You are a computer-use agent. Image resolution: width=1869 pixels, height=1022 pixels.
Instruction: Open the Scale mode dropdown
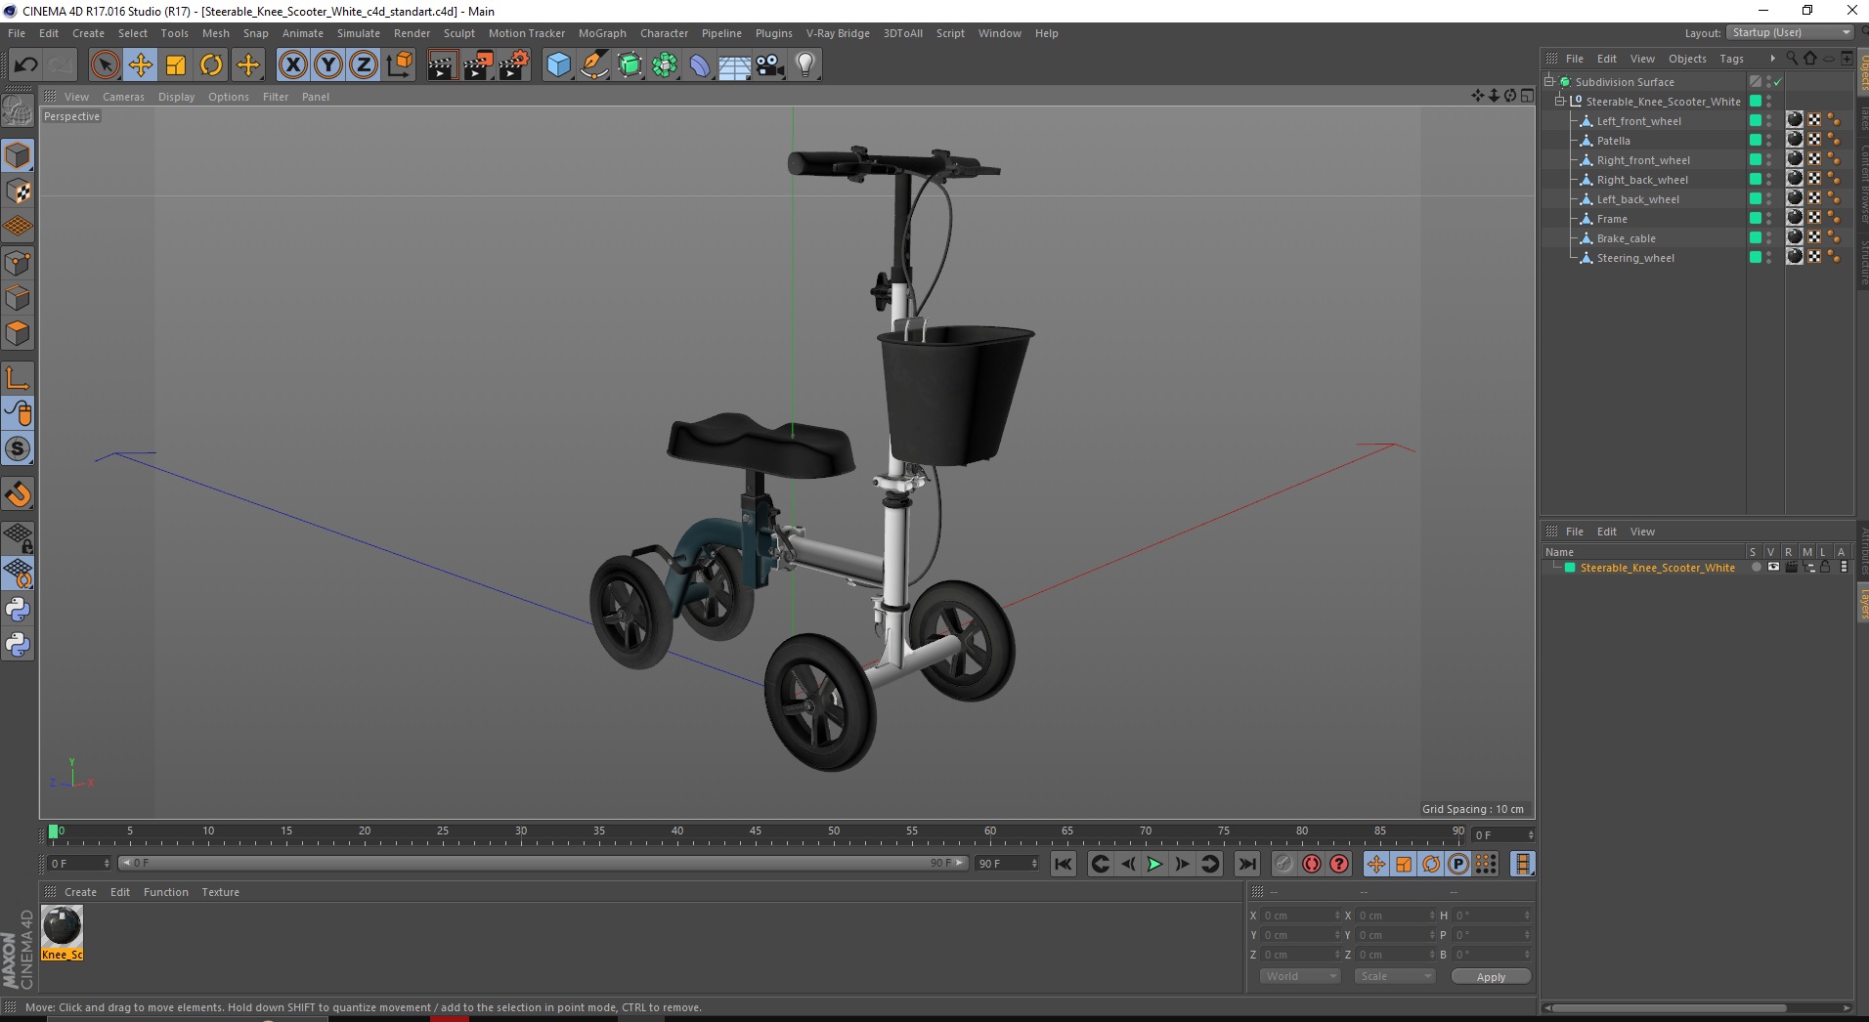(x=1394, y=976)
